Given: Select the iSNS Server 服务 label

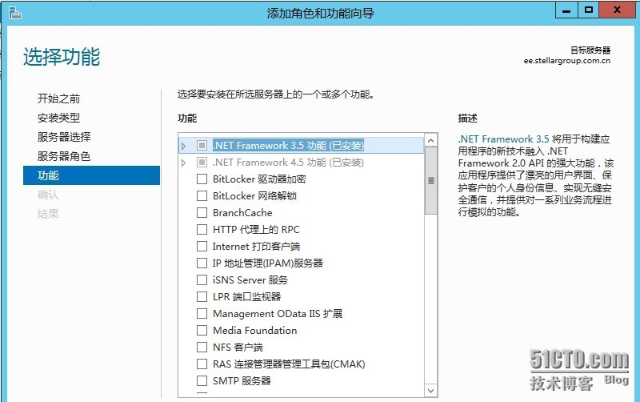Looking at the screenshot, I should (250, 279).
